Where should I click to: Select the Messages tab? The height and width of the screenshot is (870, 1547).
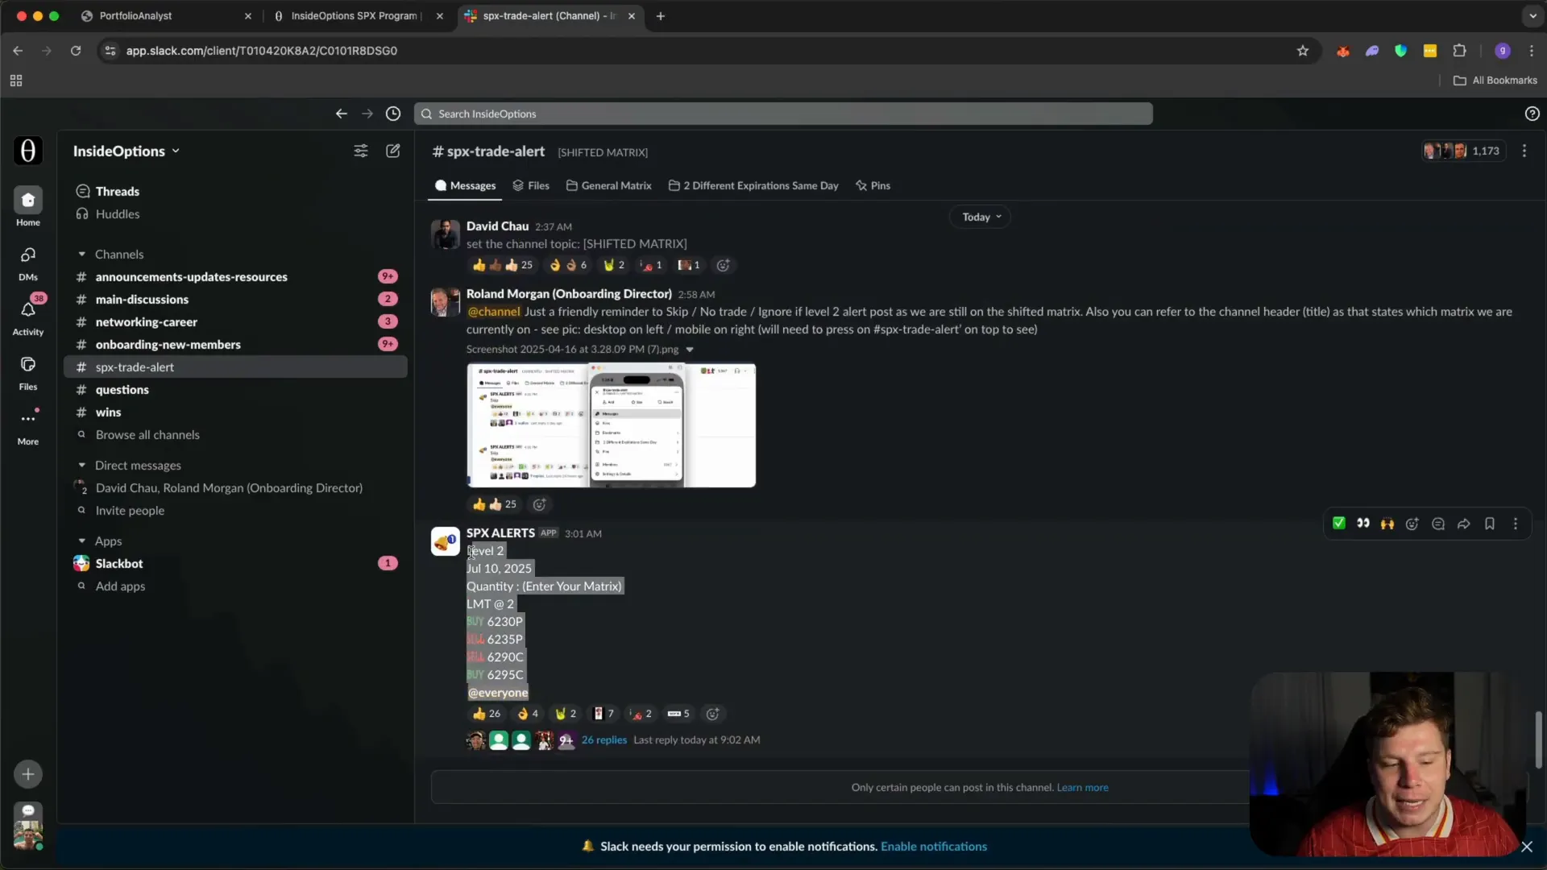coord(465,185)
